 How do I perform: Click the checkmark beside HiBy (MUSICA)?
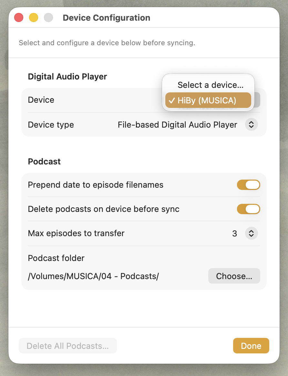click(x=172, y=100)
